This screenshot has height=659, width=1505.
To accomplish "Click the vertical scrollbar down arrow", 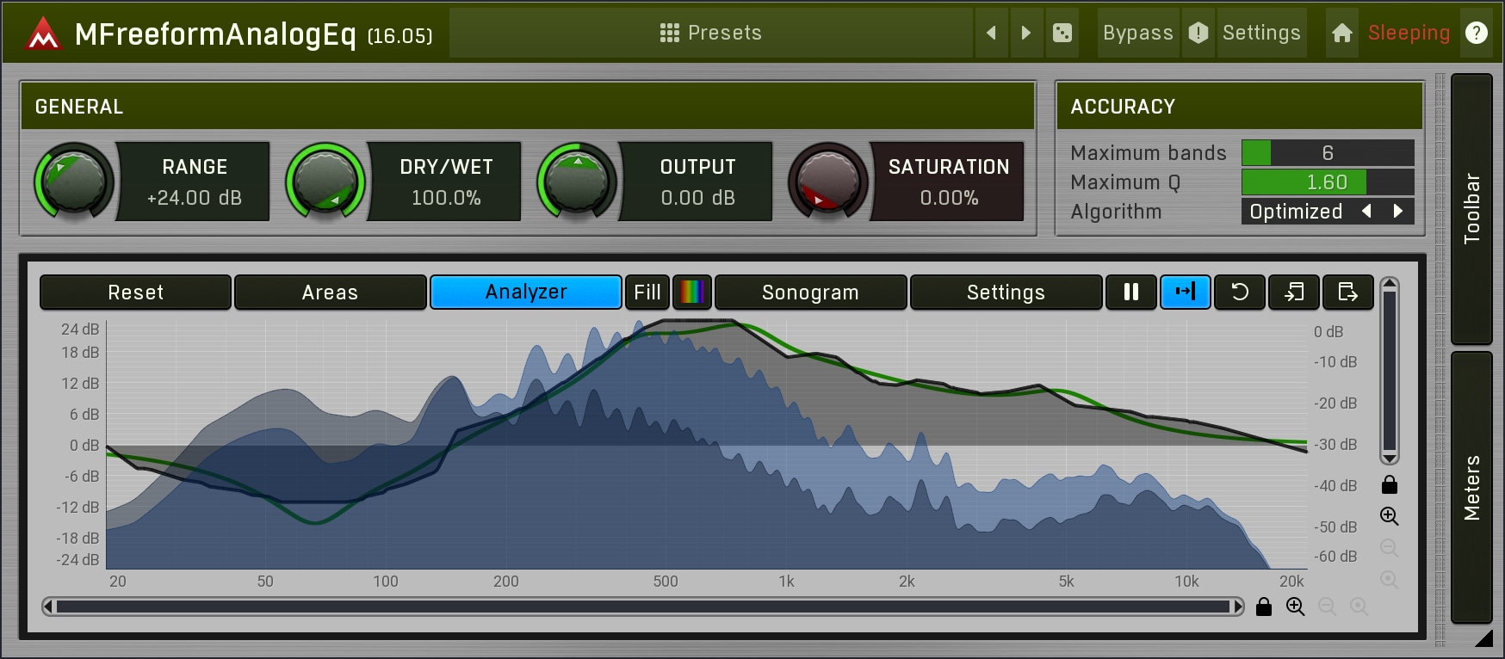I will [1389, 458].
